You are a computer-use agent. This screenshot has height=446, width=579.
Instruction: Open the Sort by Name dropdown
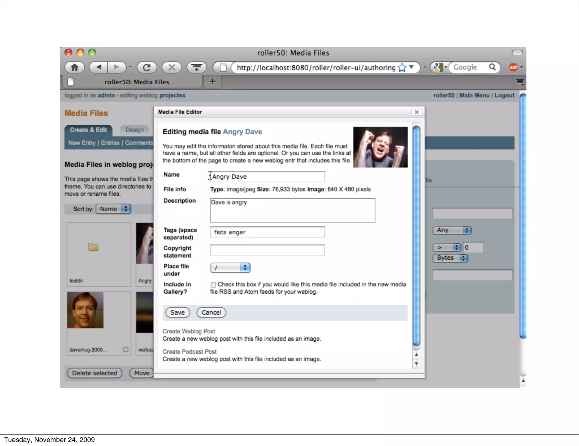(x=113, y=209)
